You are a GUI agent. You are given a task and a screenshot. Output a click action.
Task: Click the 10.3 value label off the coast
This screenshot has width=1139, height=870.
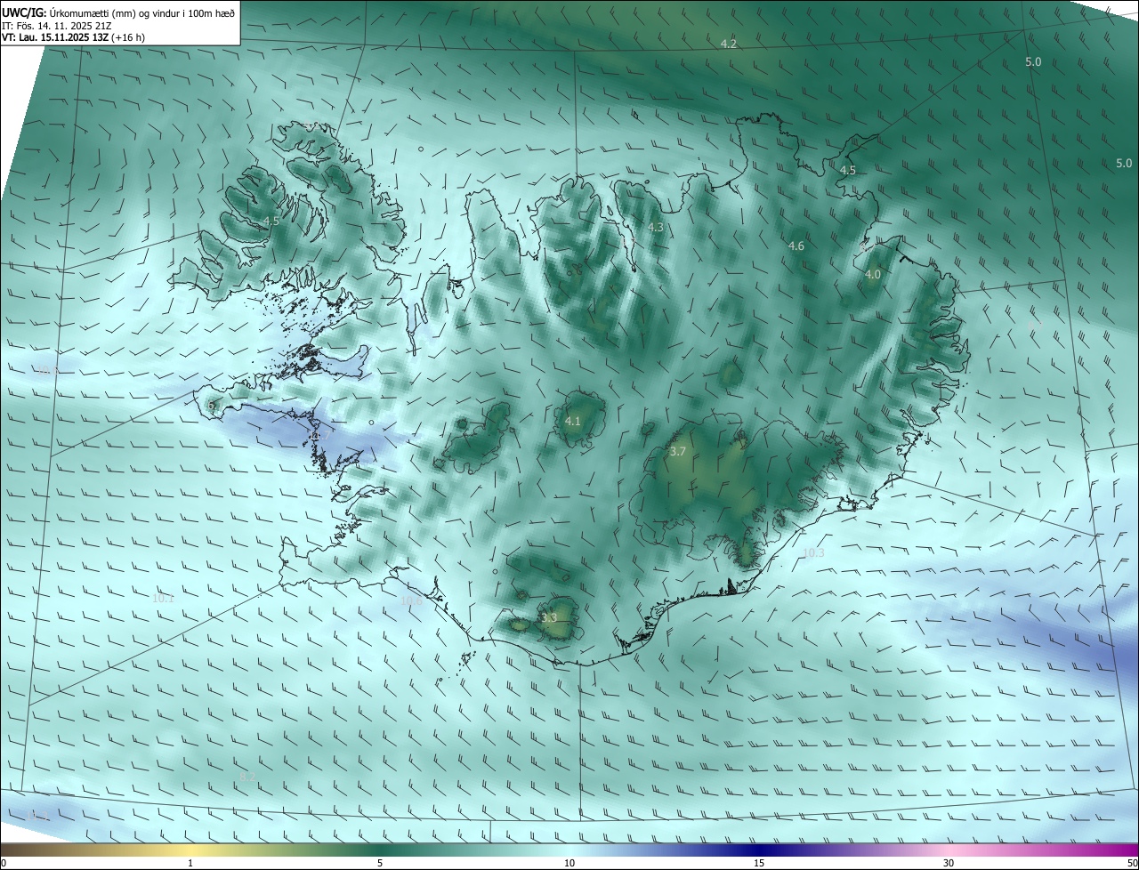(x=813, y=553)
